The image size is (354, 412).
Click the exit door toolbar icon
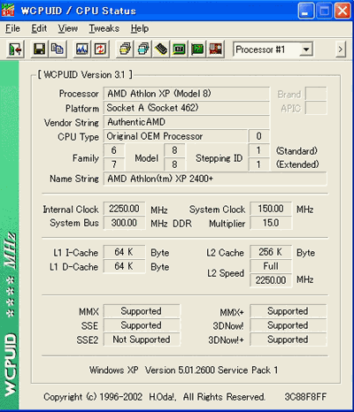[15, 50]
